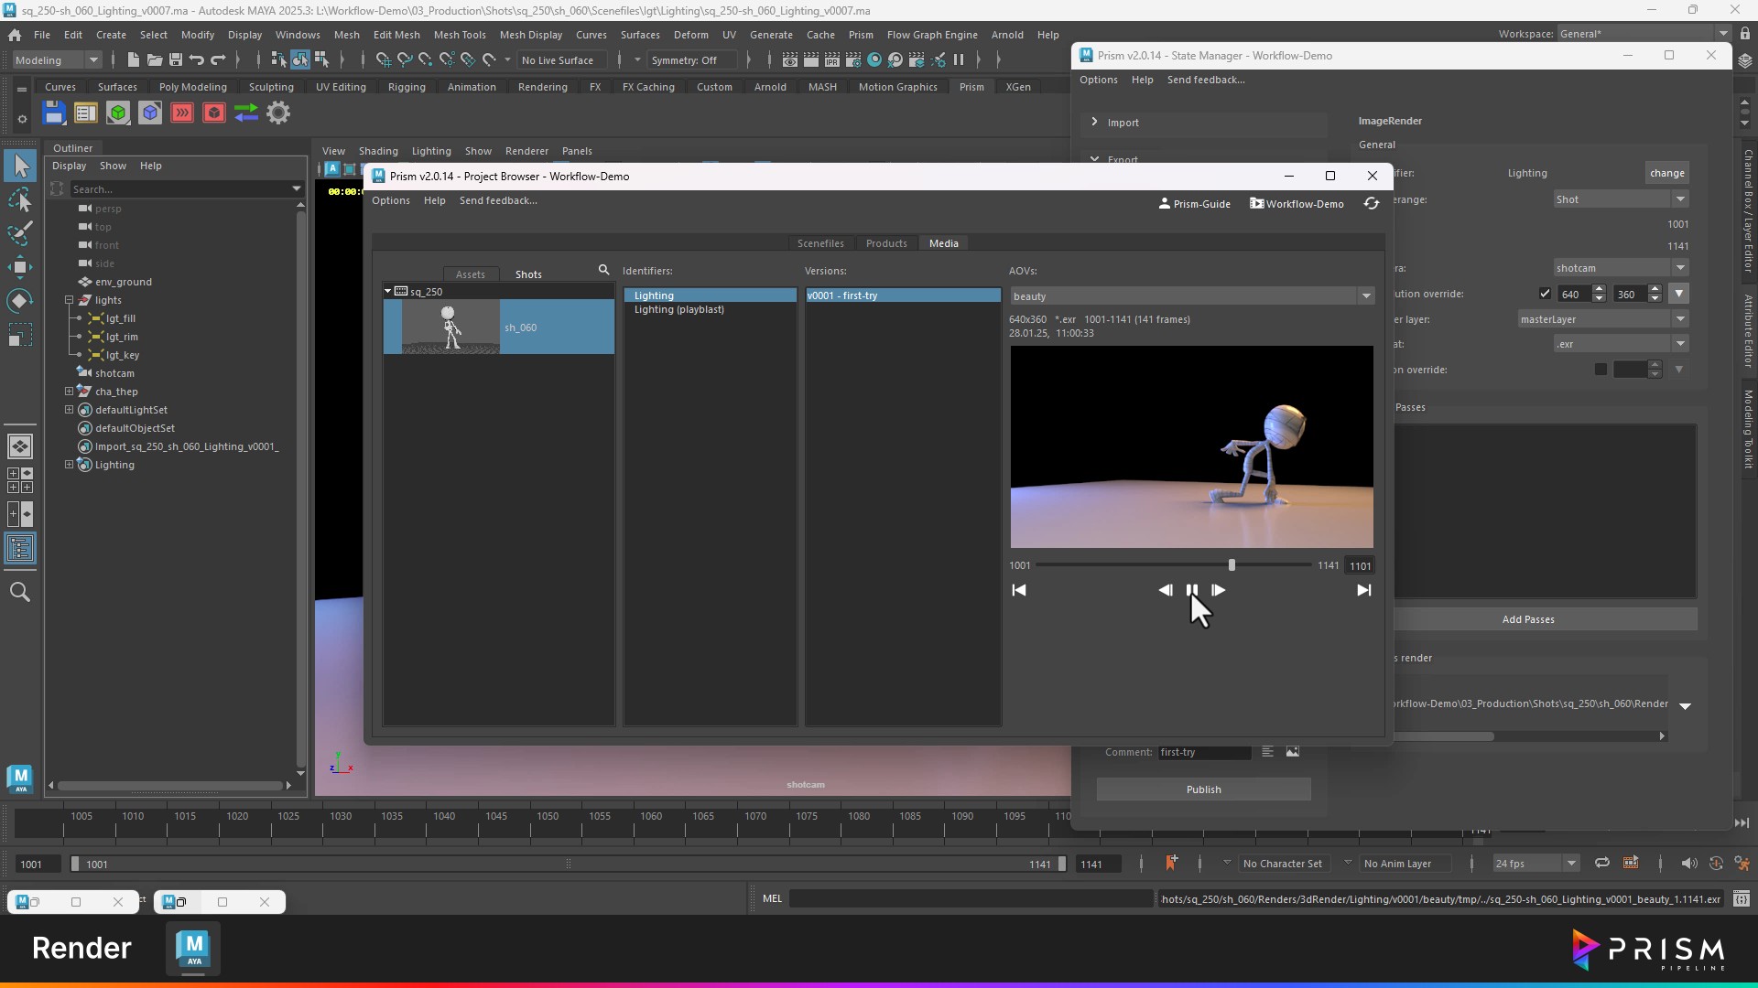Expand the Lighting node in Outliner

pos(69,465)
